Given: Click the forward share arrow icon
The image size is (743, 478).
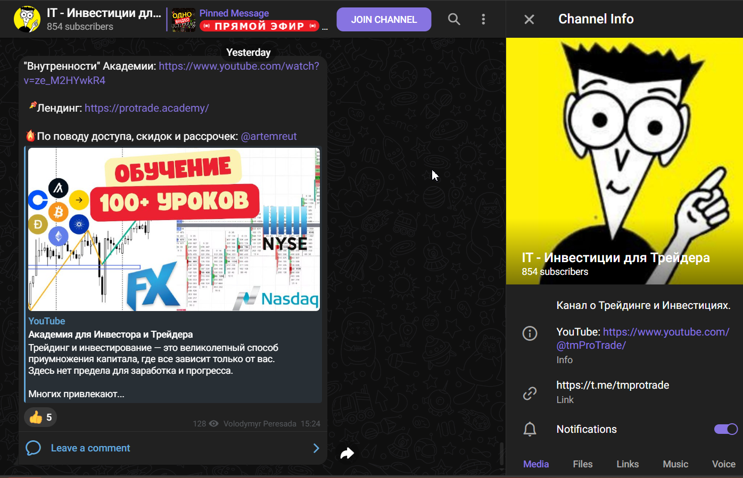Looking at the screenshot, I should (x=347, y=454).
